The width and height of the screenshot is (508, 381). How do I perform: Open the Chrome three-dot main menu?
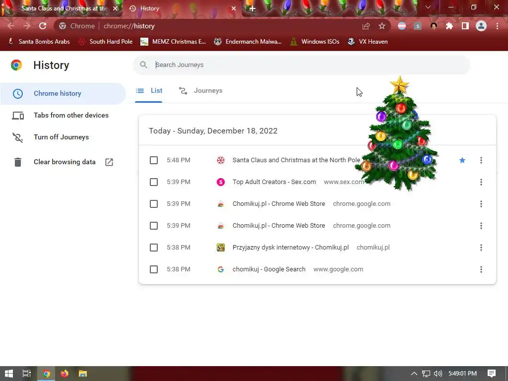point(497,26)
